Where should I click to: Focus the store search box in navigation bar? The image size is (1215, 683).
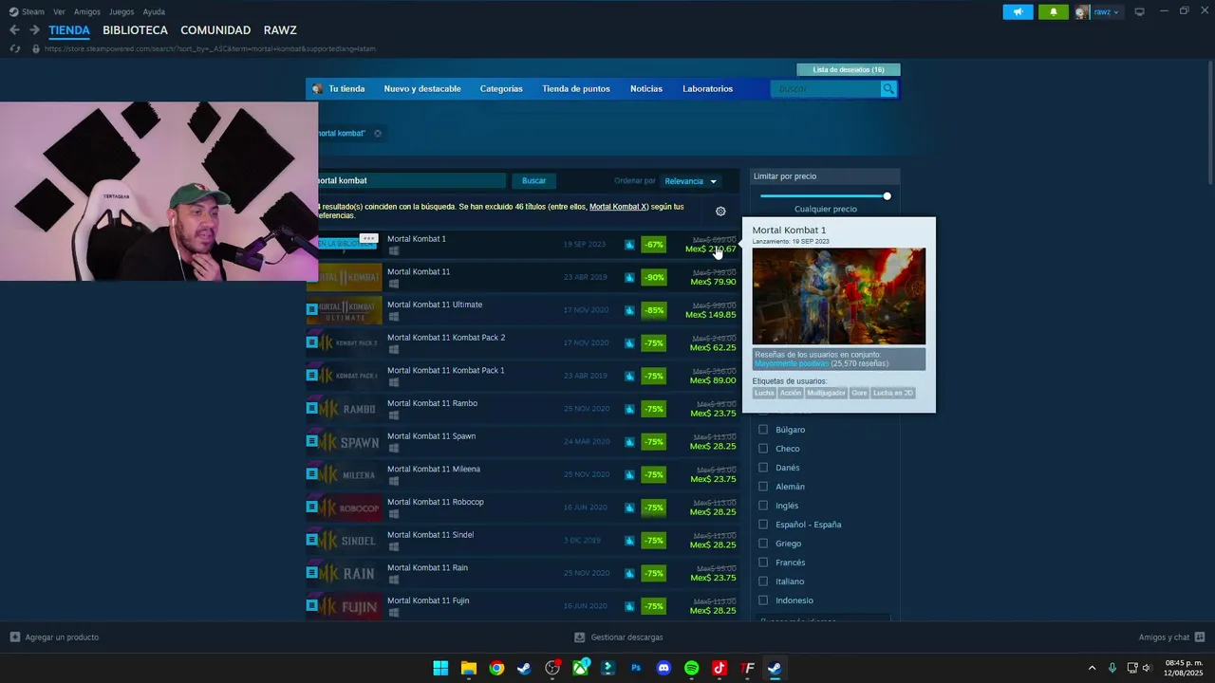click(x=826, y=88)
